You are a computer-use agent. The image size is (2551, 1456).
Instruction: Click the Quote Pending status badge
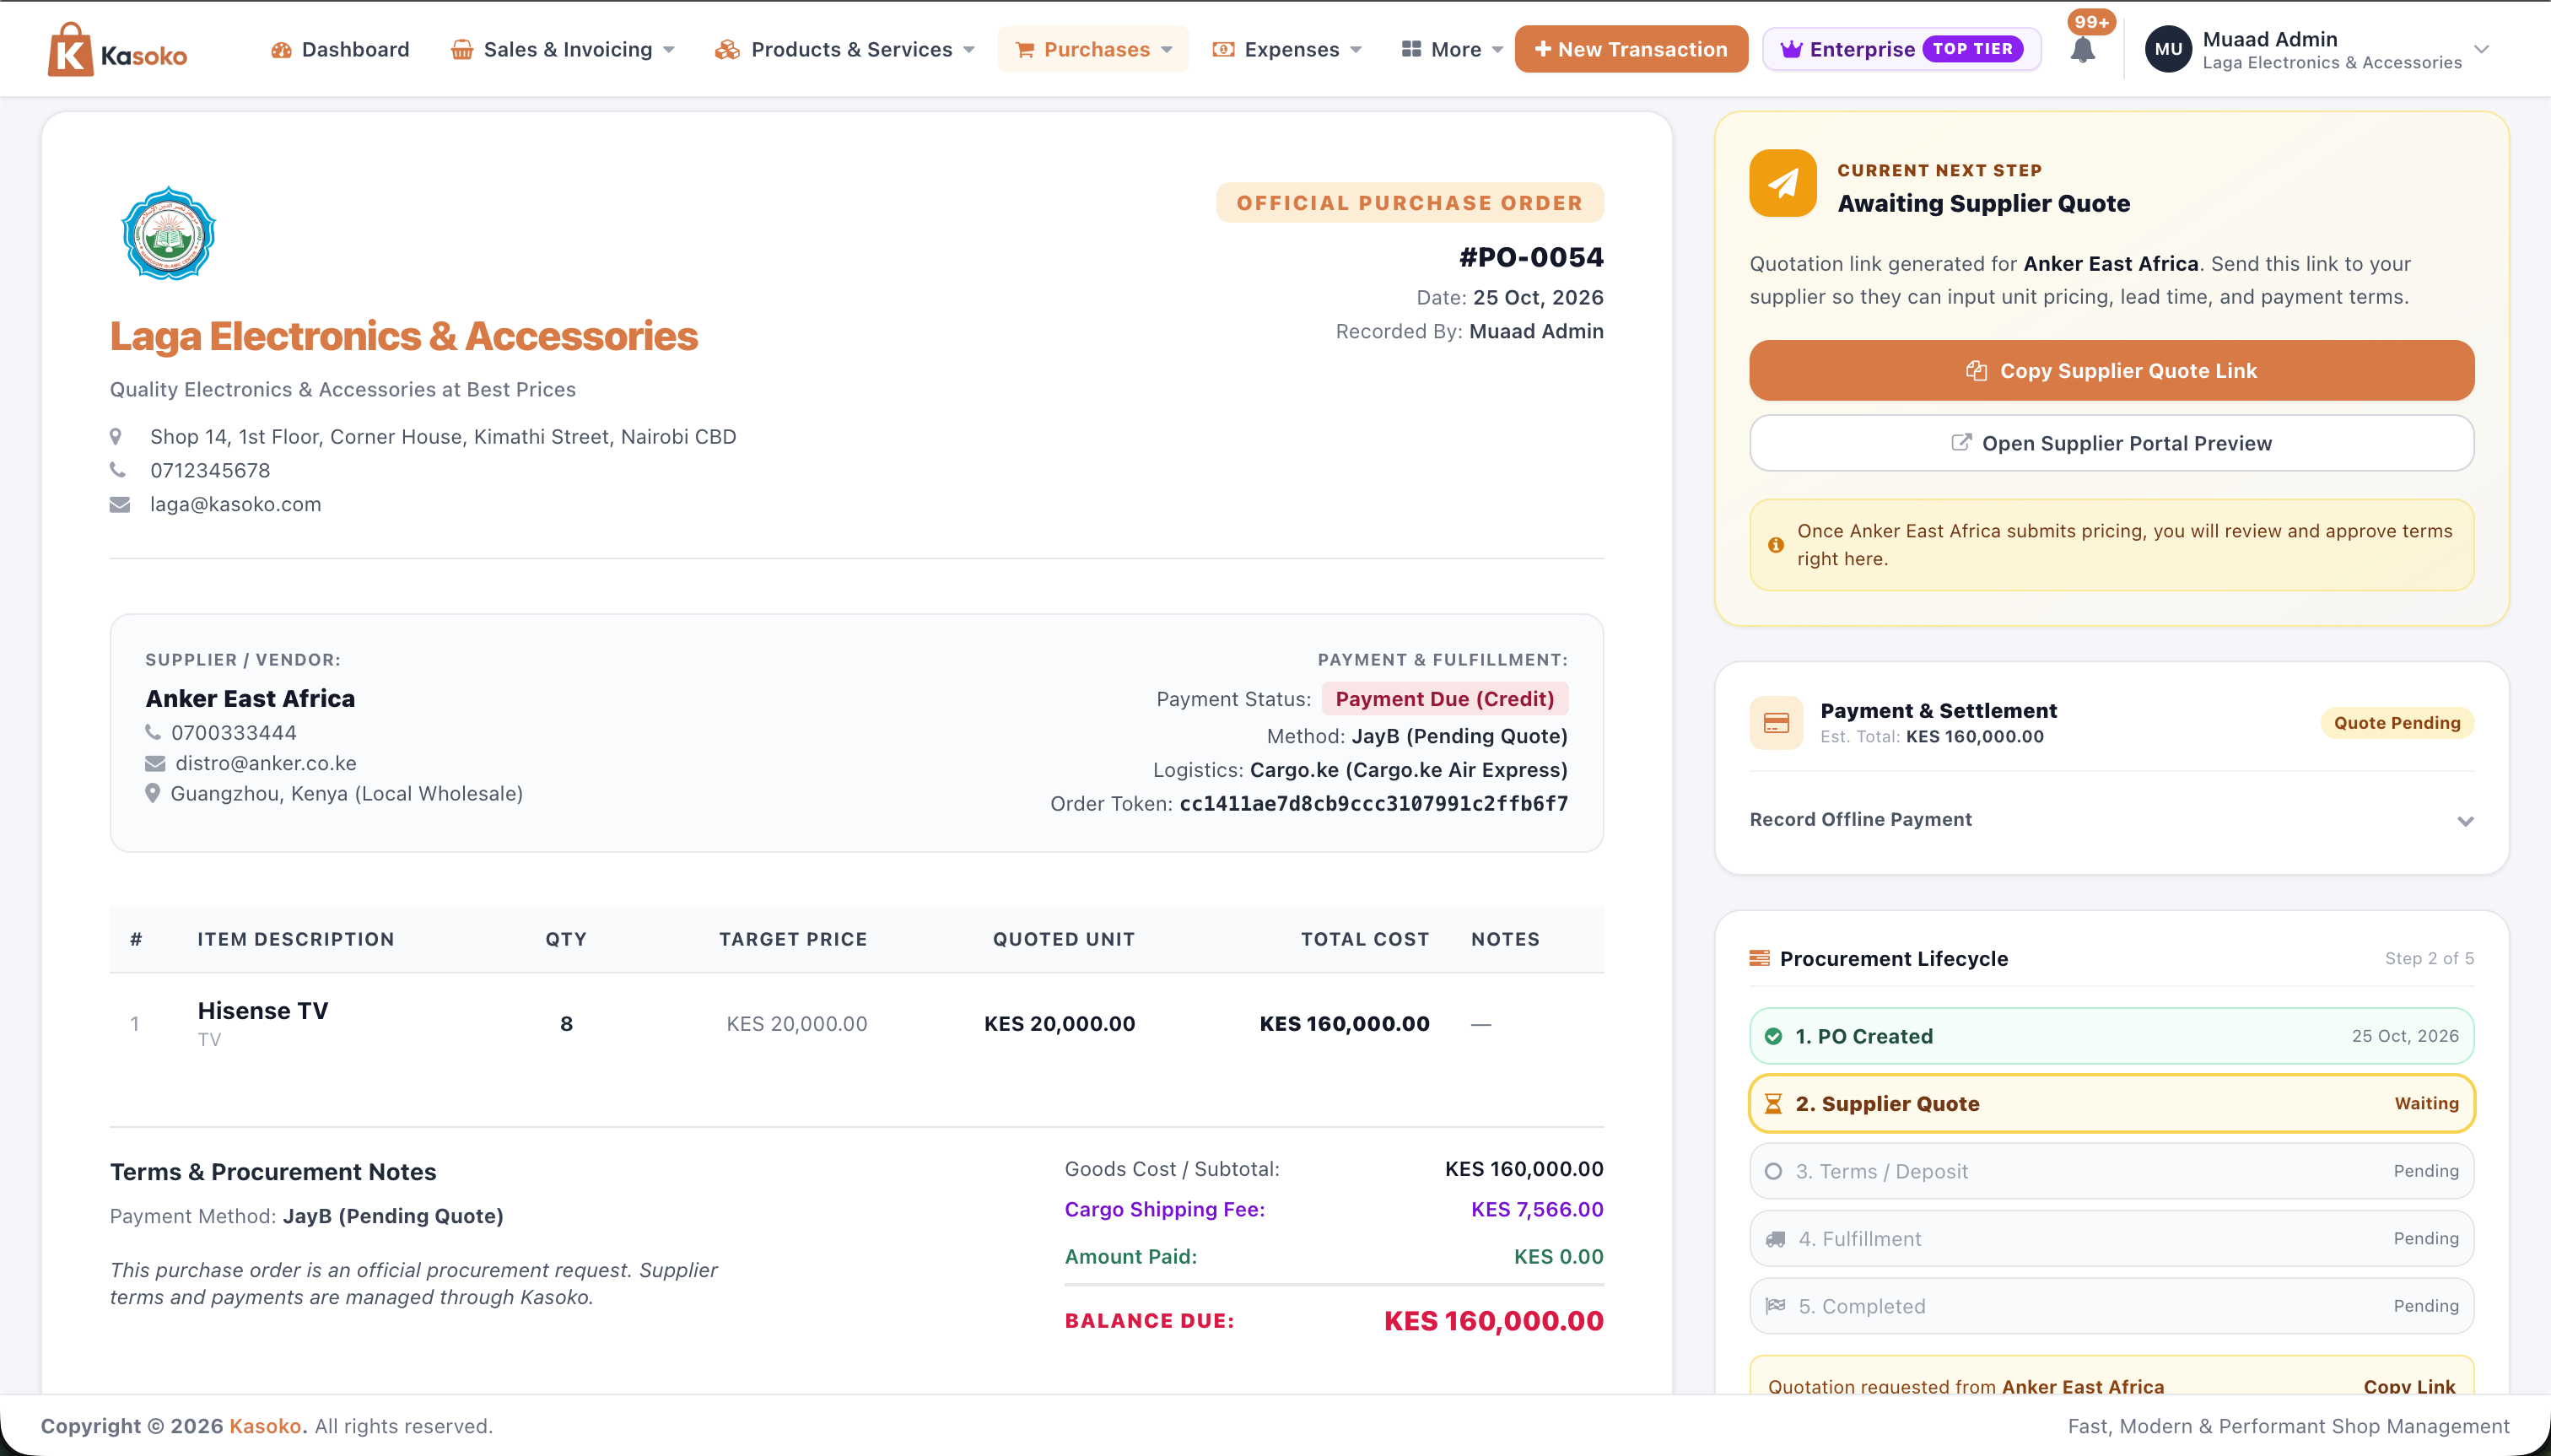tap(2397, 723)
